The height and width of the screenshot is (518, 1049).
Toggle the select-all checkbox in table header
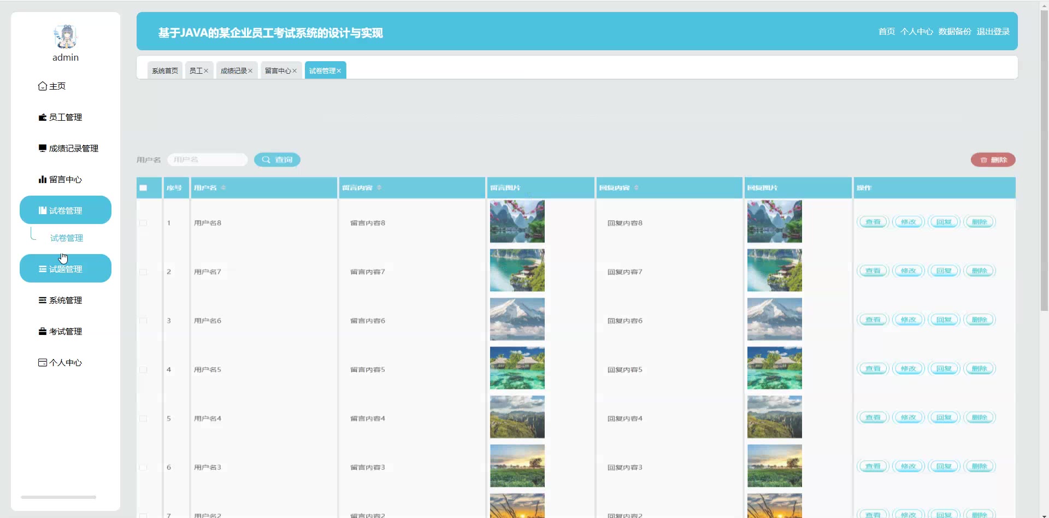[x=143, y=188]
